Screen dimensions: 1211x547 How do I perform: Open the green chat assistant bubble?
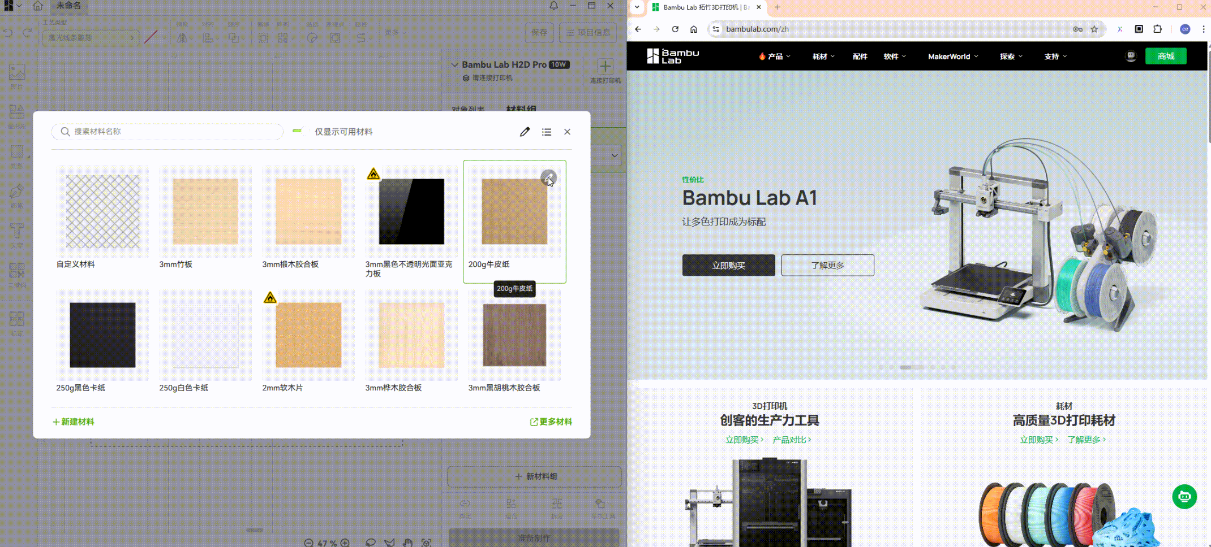(x=1184, y=497)
